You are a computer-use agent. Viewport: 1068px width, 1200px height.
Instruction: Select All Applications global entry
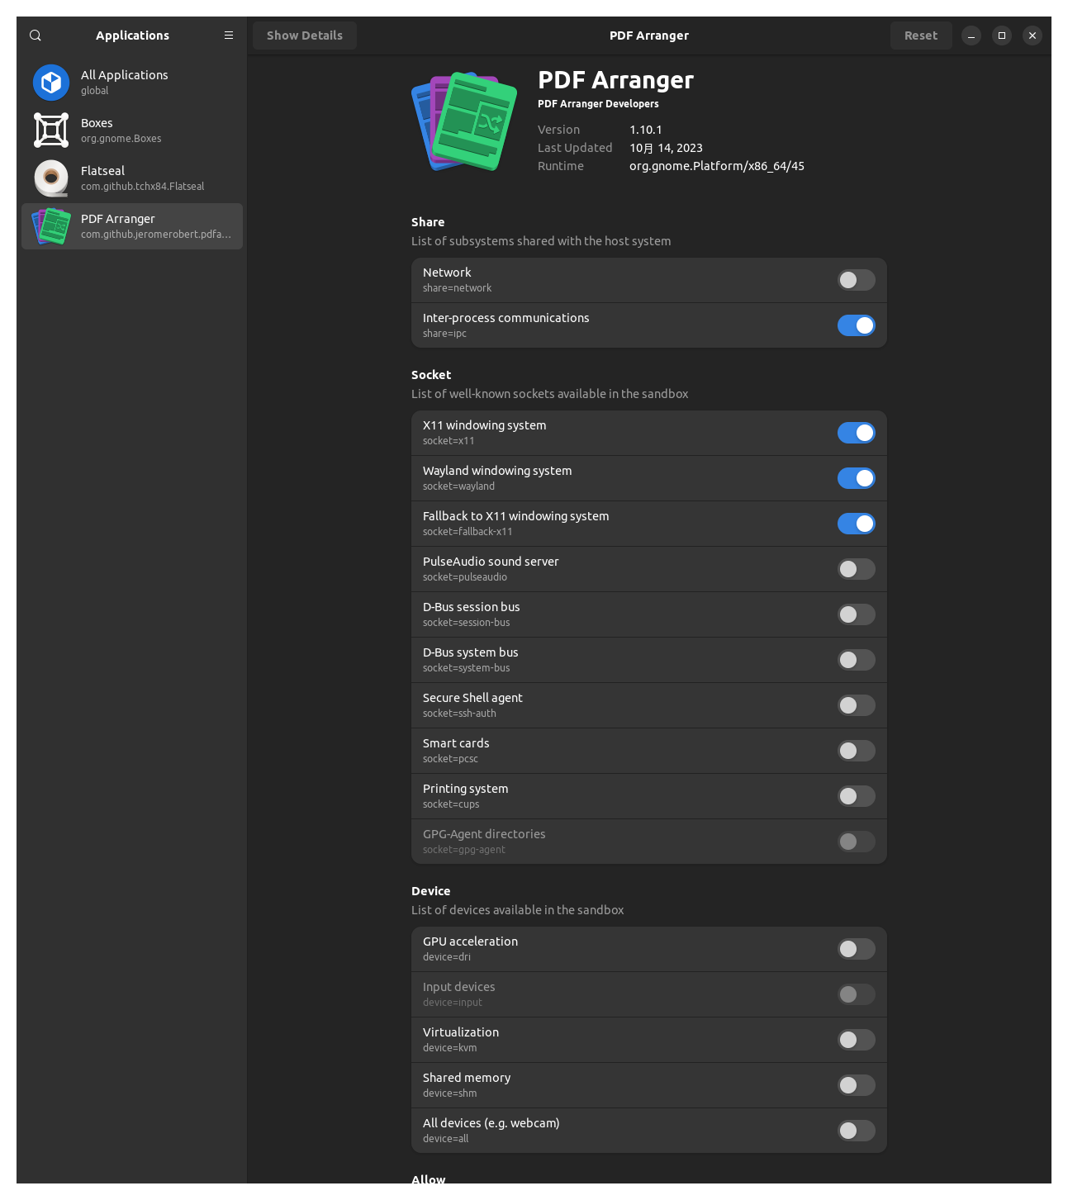[x=132, y=83]
